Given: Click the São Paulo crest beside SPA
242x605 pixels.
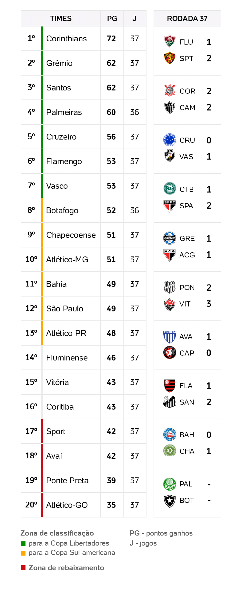Looking at the screenshot, I should tap(169, 205).
